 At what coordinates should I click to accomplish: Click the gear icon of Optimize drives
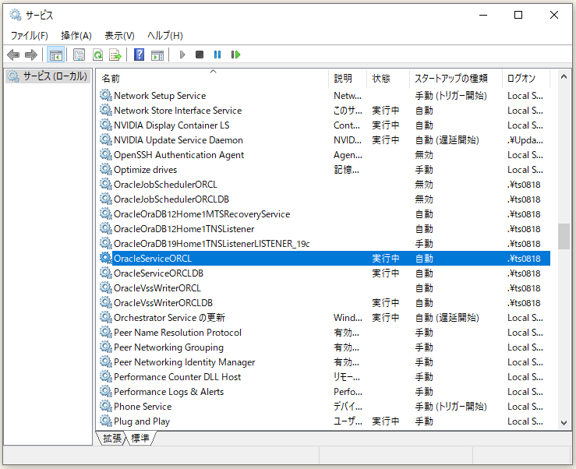106,169
